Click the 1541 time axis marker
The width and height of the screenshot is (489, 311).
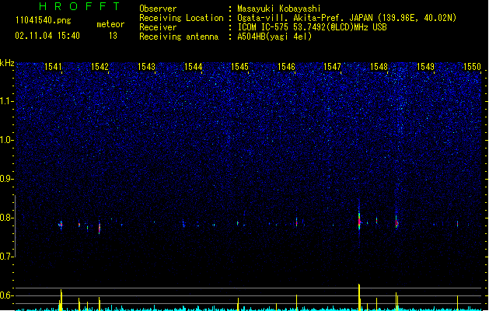54,67
